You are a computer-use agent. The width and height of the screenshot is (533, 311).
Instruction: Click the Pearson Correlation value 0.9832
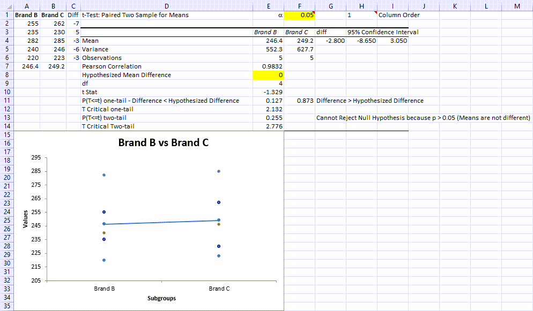(268, 66)
